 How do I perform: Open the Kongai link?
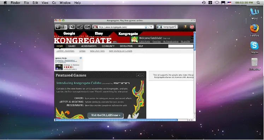tap(82, 51)
